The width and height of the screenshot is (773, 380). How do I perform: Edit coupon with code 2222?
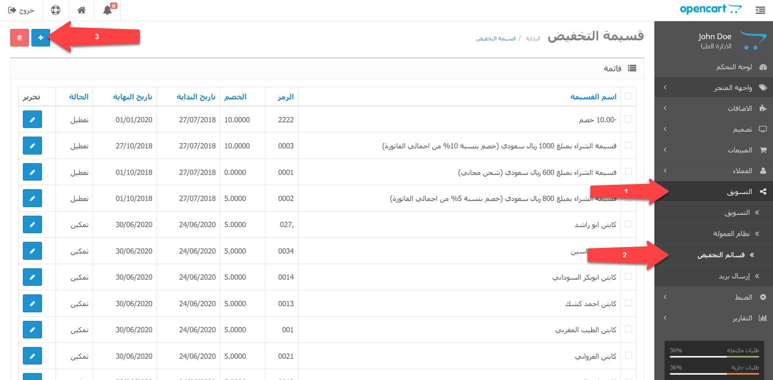(x=32, y=119)
